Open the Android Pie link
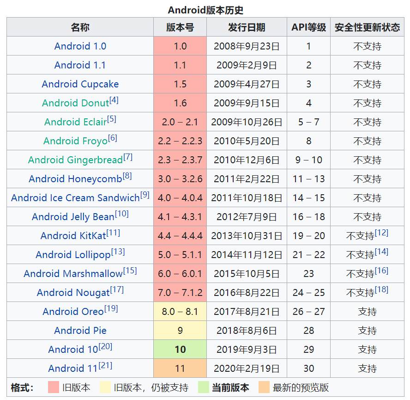Viewport: 410px width, 400px height. [x=80, y=331]
